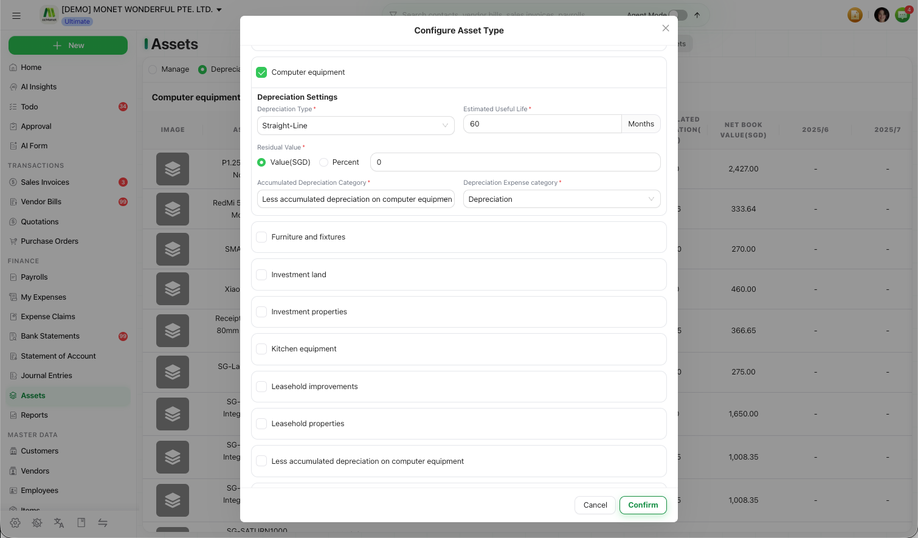
Task: Go to Customers in the sidebar
Action: tap(40, 451)
